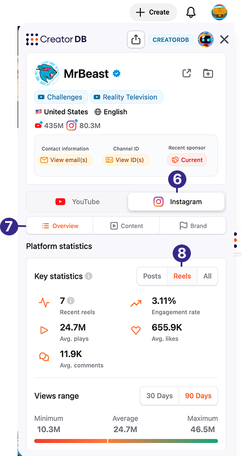Image resolution: width=242 pixels, height=456 pixels.
Task: Open the Brand tab
Action: click(x=193, y=226)
